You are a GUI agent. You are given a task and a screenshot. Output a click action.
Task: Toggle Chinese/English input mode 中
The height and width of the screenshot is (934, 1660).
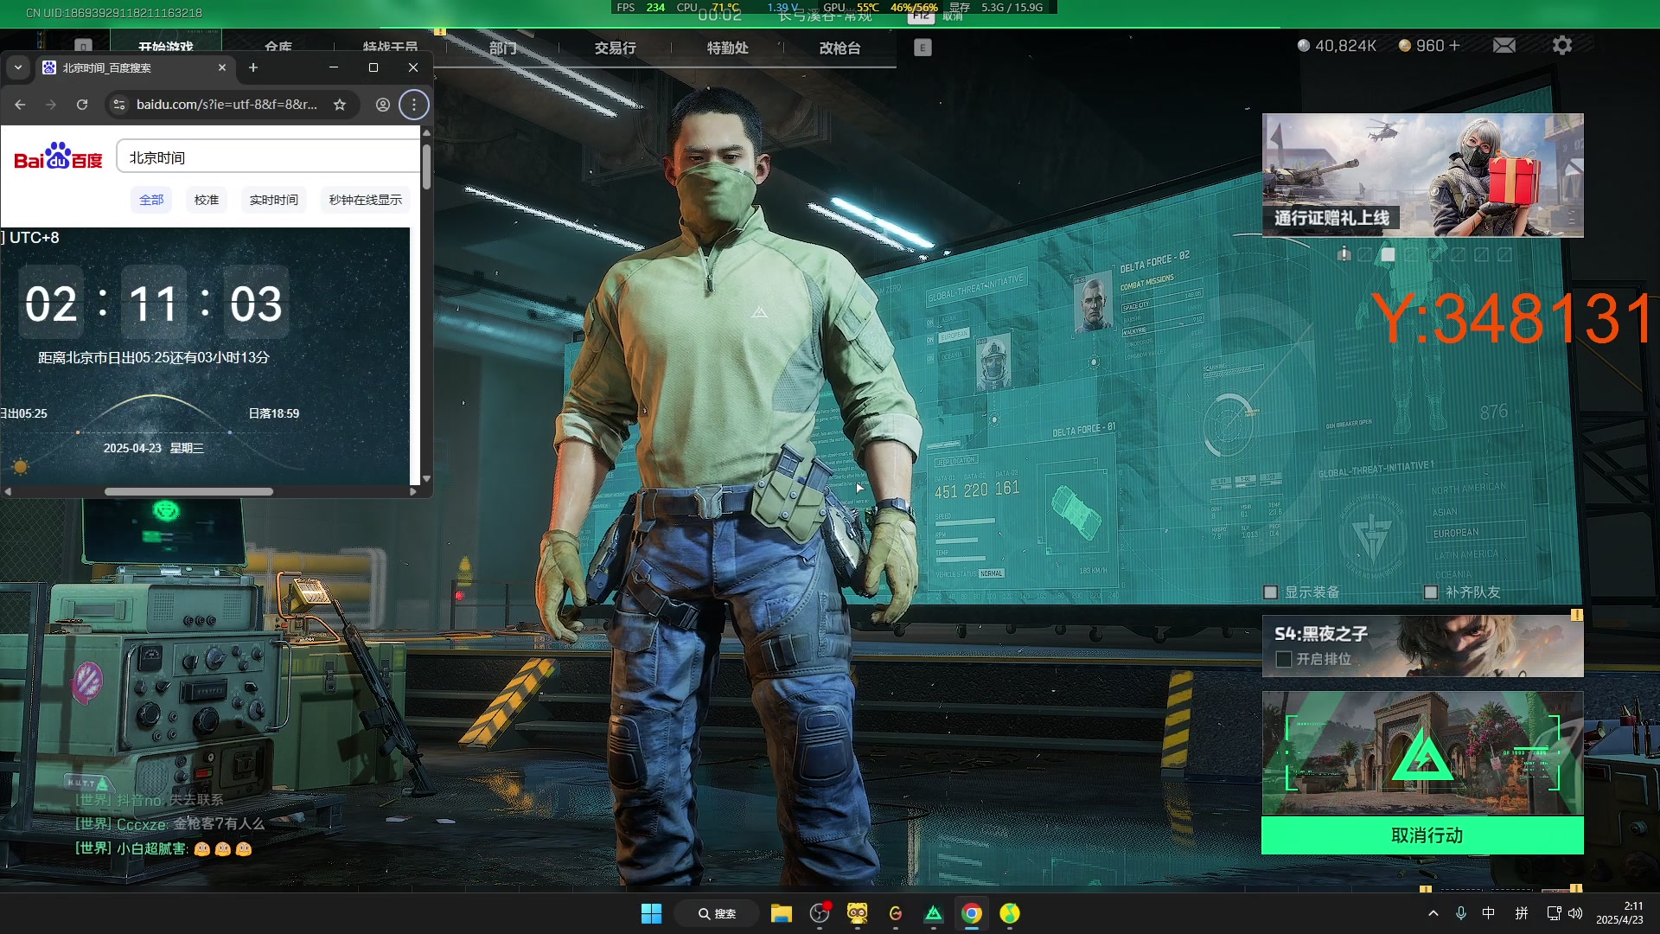pyautogui.click(x=1489, y=913)
